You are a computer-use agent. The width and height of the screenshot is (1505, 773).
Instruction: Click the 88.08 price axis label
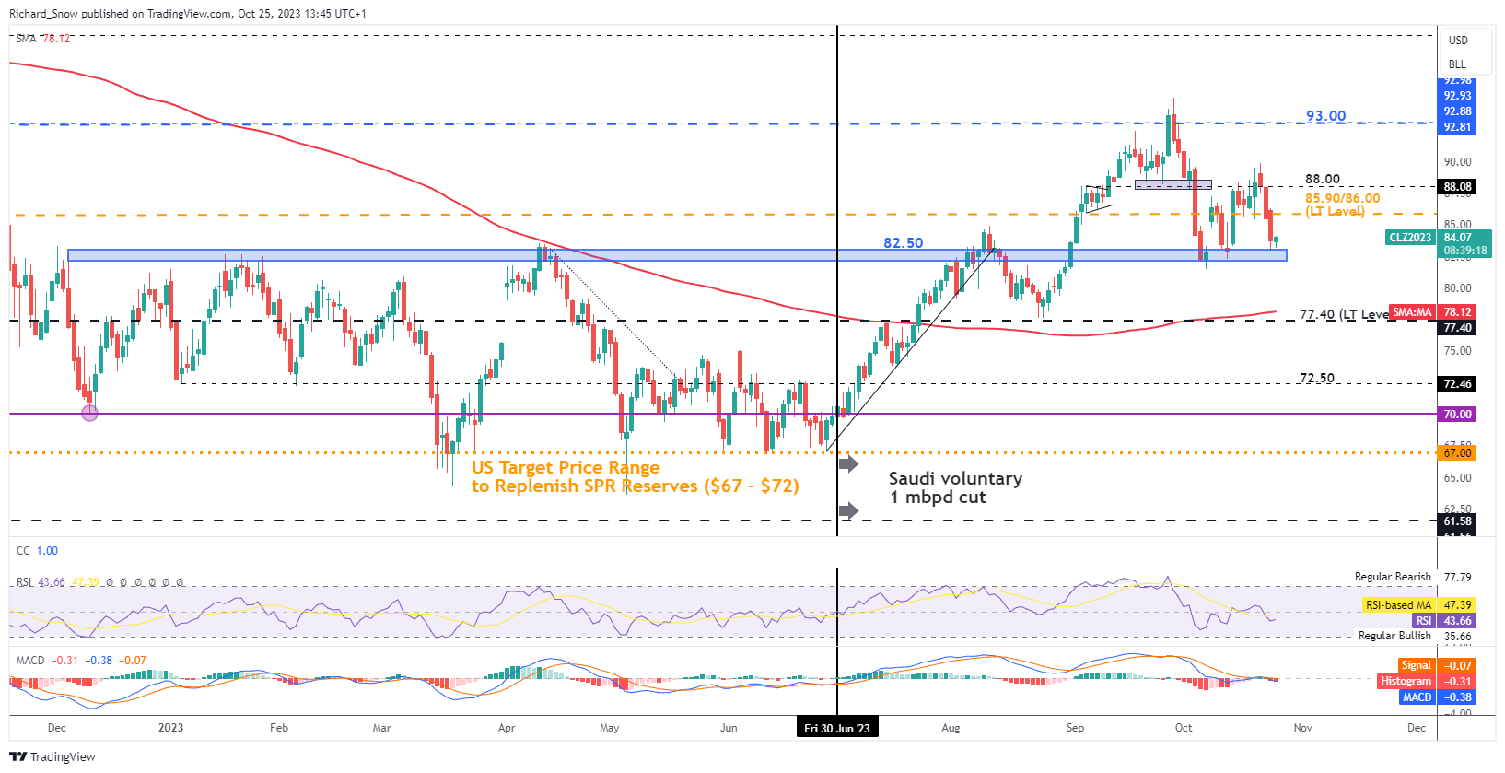click(1457, 187)
